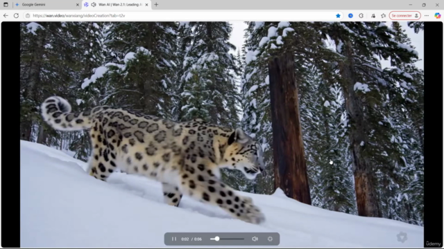This screenshot has height=249, width=444.
Task: Mute the Wan AI tab audio
Action: (94, 5)
